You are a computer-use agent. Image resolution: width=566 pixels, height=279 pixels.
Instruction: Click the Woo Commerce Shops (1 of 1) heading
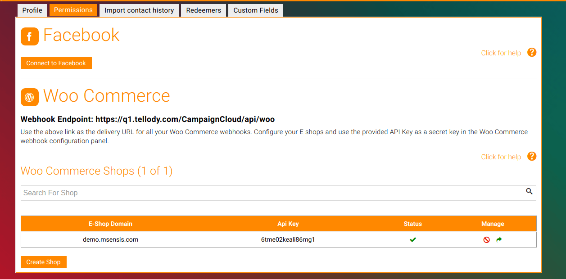tap(97, 171)
